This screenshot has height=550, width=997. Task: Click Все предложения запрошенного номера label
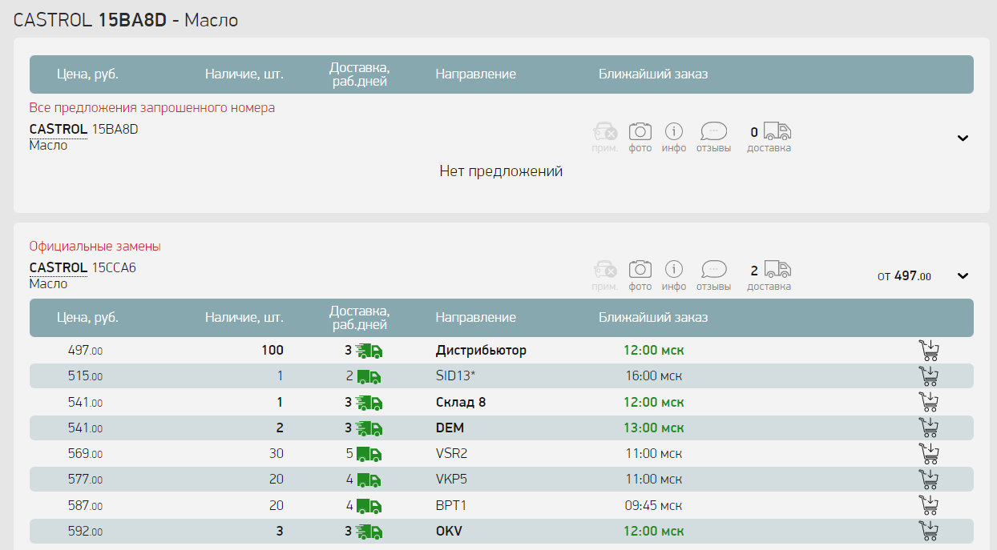152,107
